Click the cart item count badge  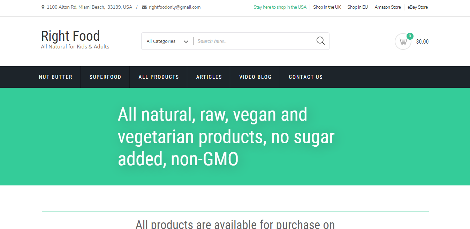point(410,36)
